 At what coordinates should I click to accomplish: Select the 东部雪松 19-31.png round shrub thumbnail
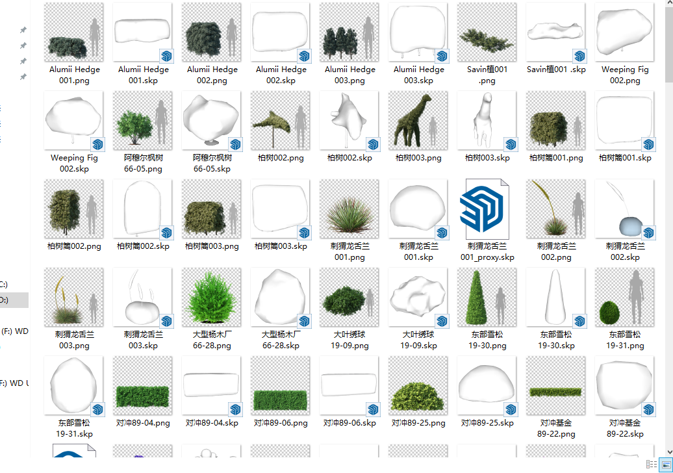click(x=625, y=298)
